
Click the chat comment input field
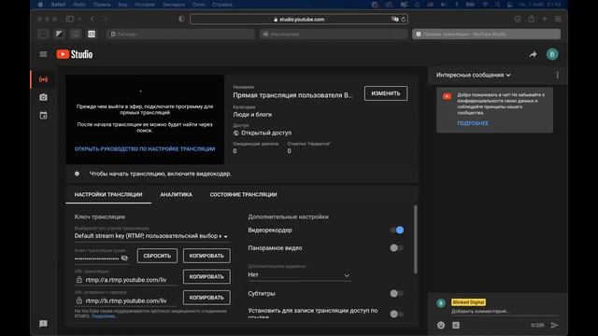coord(505,312)
